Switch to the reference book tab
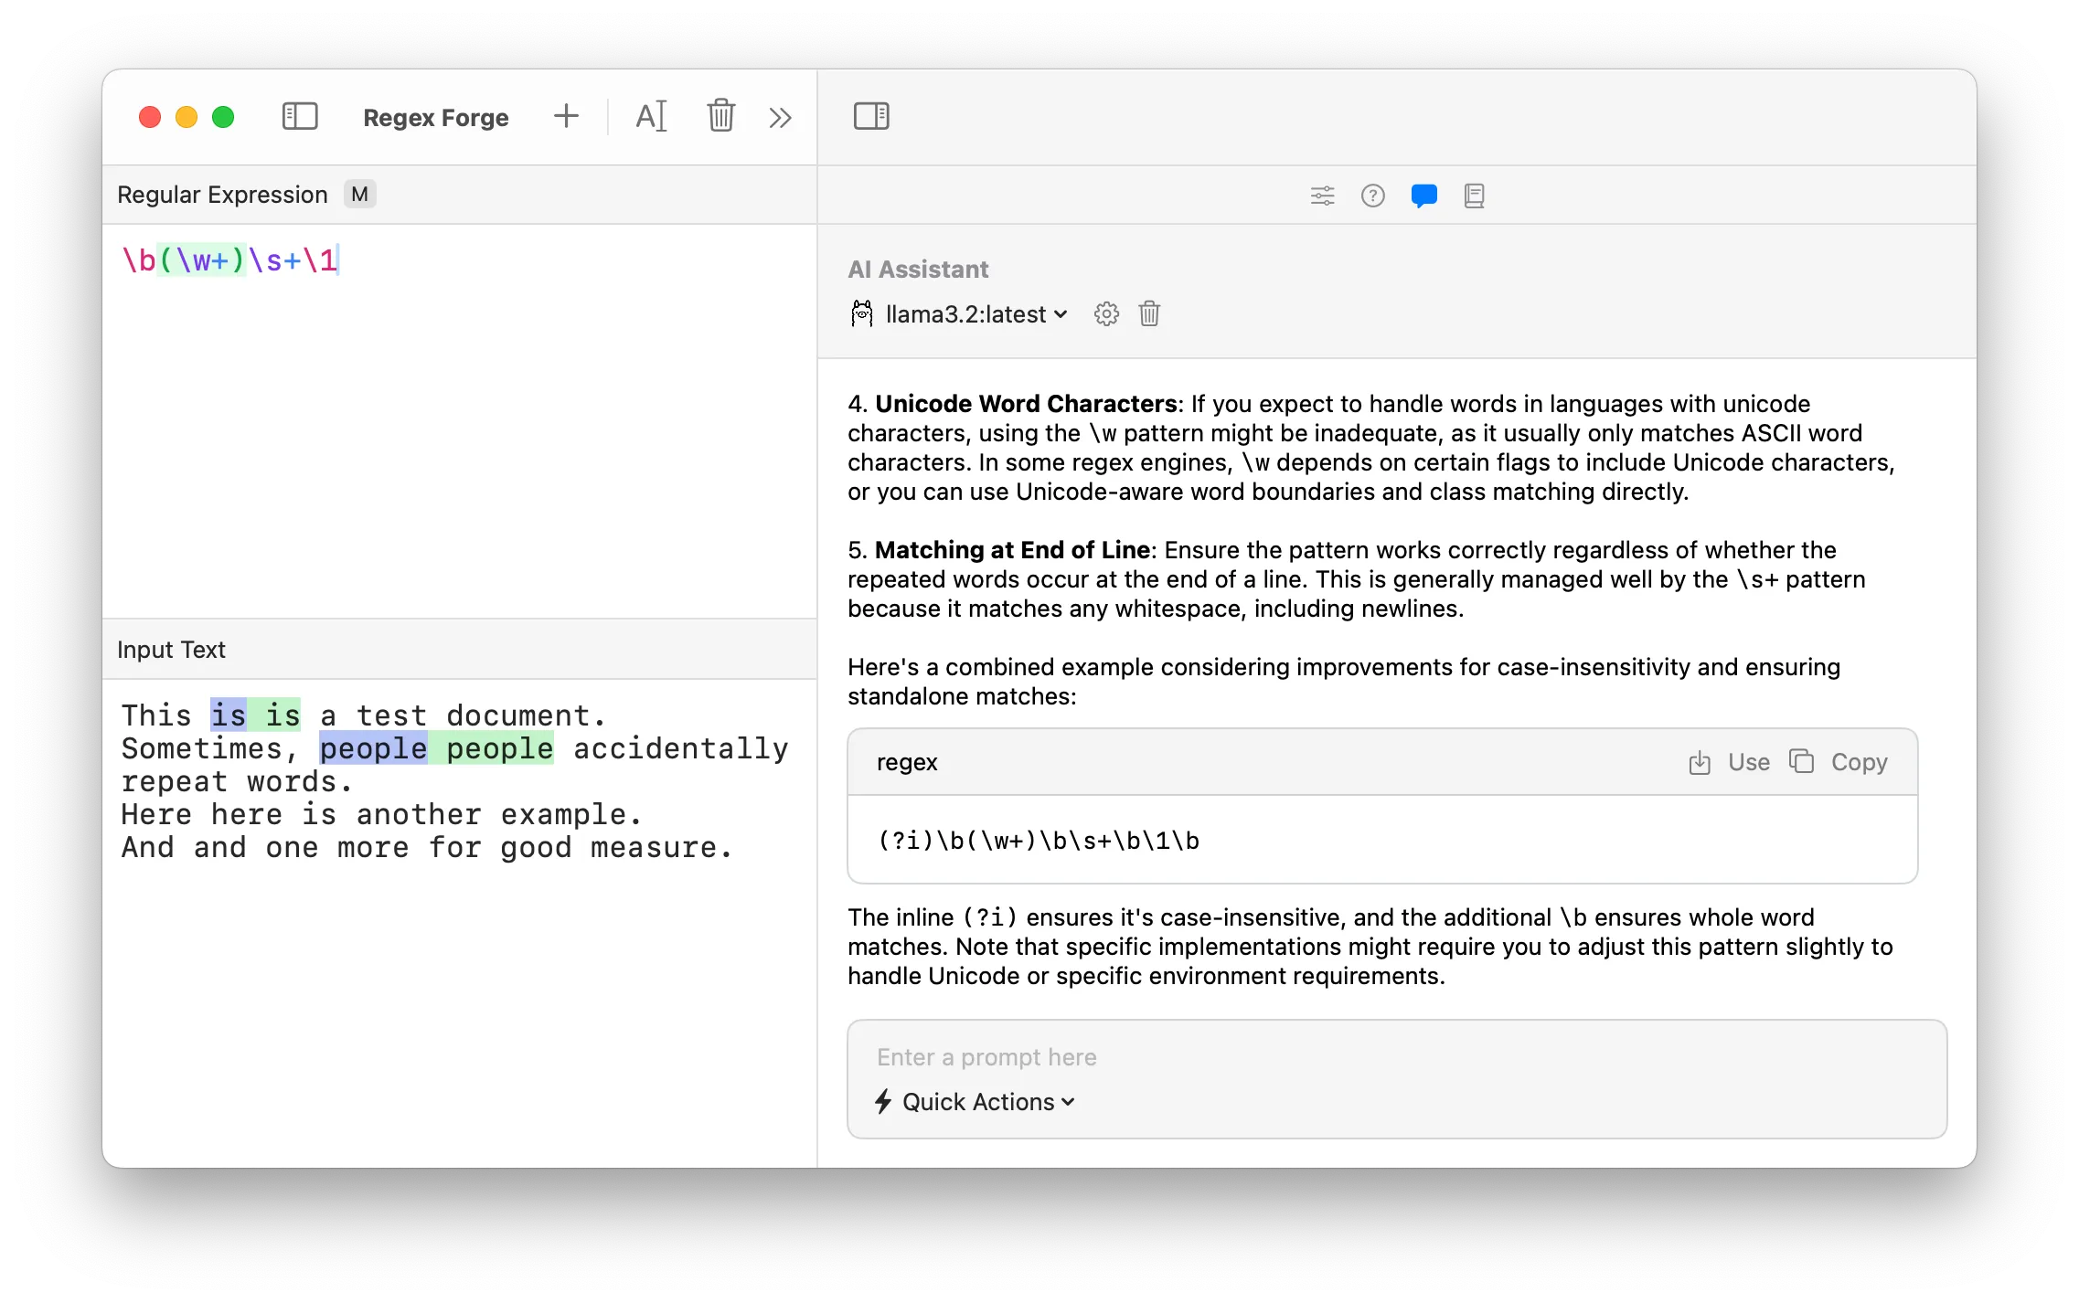The height and width of the screenshot is (1303, 2079). pos(1475,196)
